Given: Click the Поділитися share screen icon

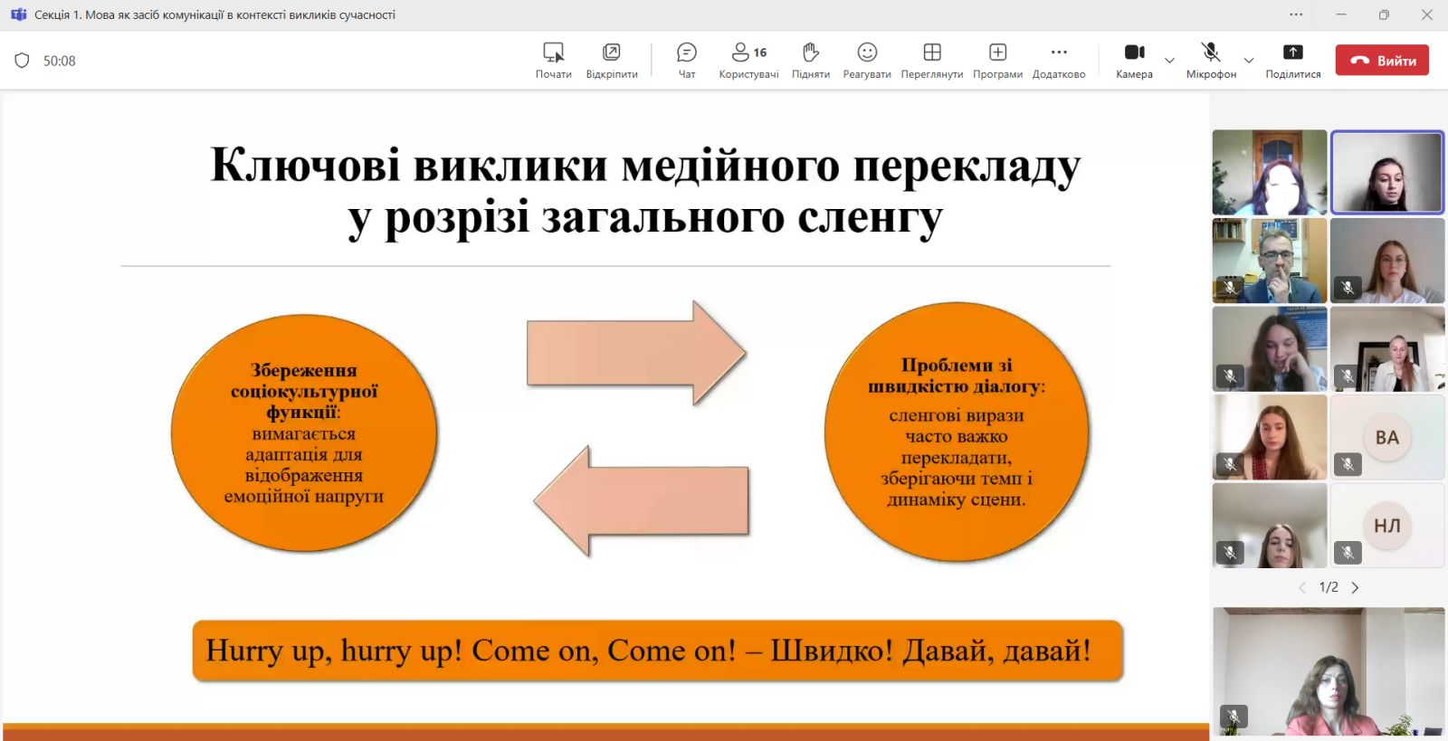Looking at the screenshot, I should click(x=1292, y=60).
